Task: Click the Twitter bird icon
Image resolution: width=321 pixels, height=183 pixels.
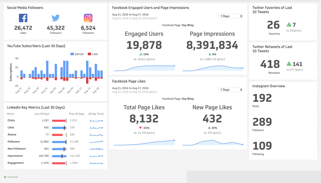Action: [x=55, y=18]
